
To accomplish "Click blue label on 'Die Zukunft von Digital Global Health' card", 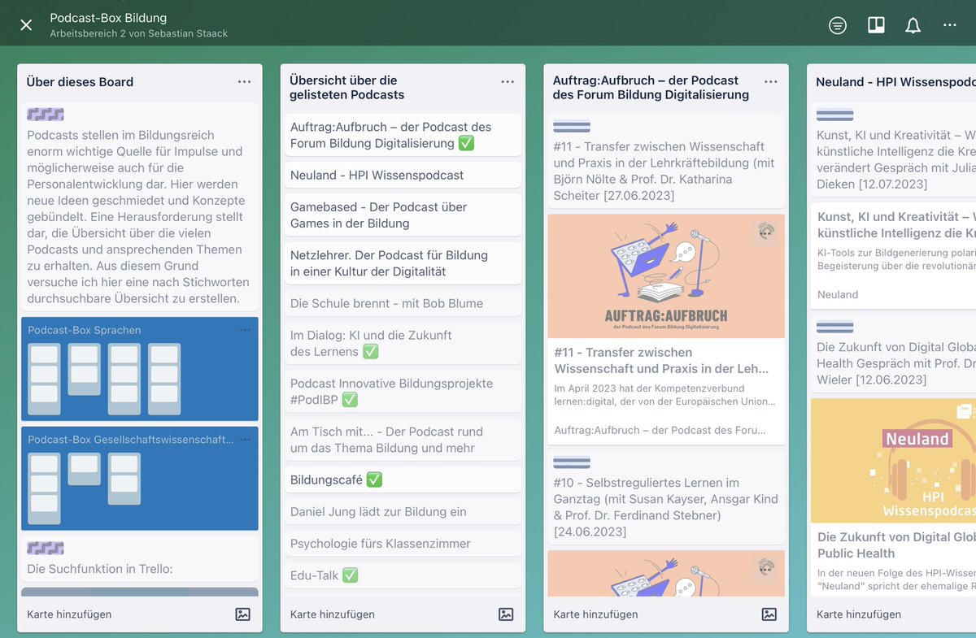I will point(835,327).
